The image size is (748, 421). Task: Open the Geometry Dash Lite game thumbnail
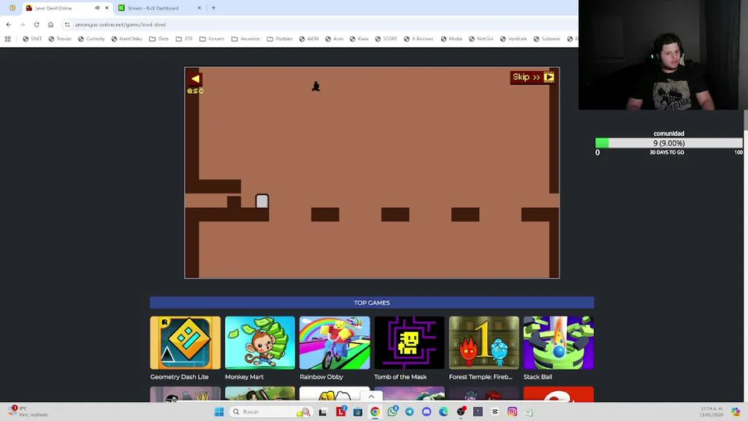(x=185, y=343)
